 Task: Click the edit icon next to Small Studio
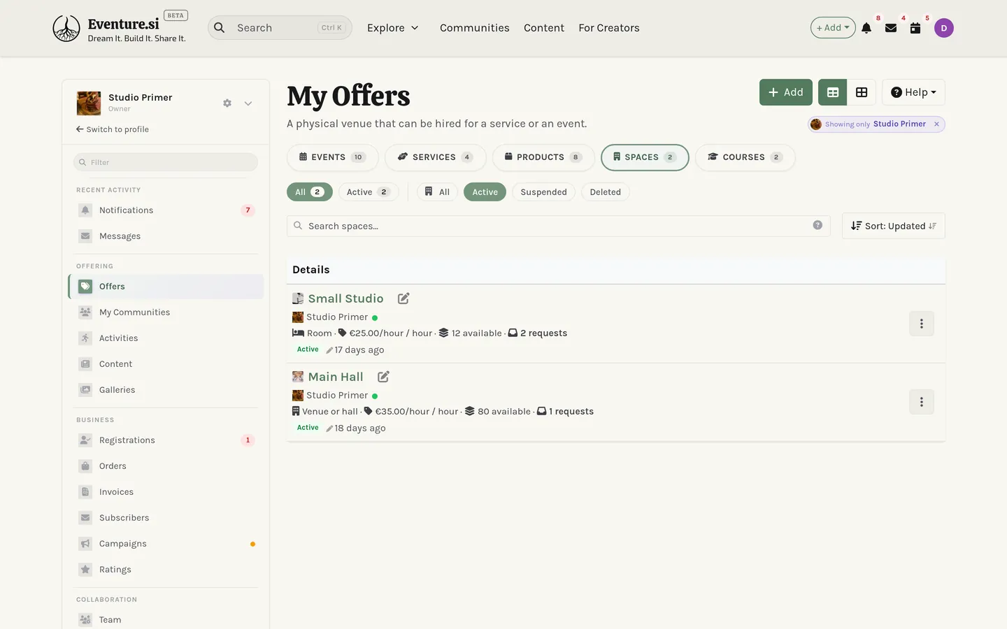[x=403, y=298]
